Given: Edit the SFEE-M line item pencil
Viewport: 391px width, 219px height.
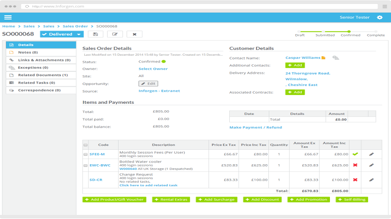Looking at the screenshot, I should point(371,154).
